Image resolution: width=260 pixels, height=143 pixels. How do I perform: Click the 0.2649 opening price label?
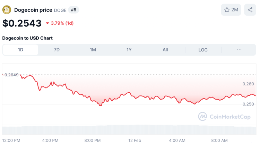pyautogui.click(x=11, y=75)
